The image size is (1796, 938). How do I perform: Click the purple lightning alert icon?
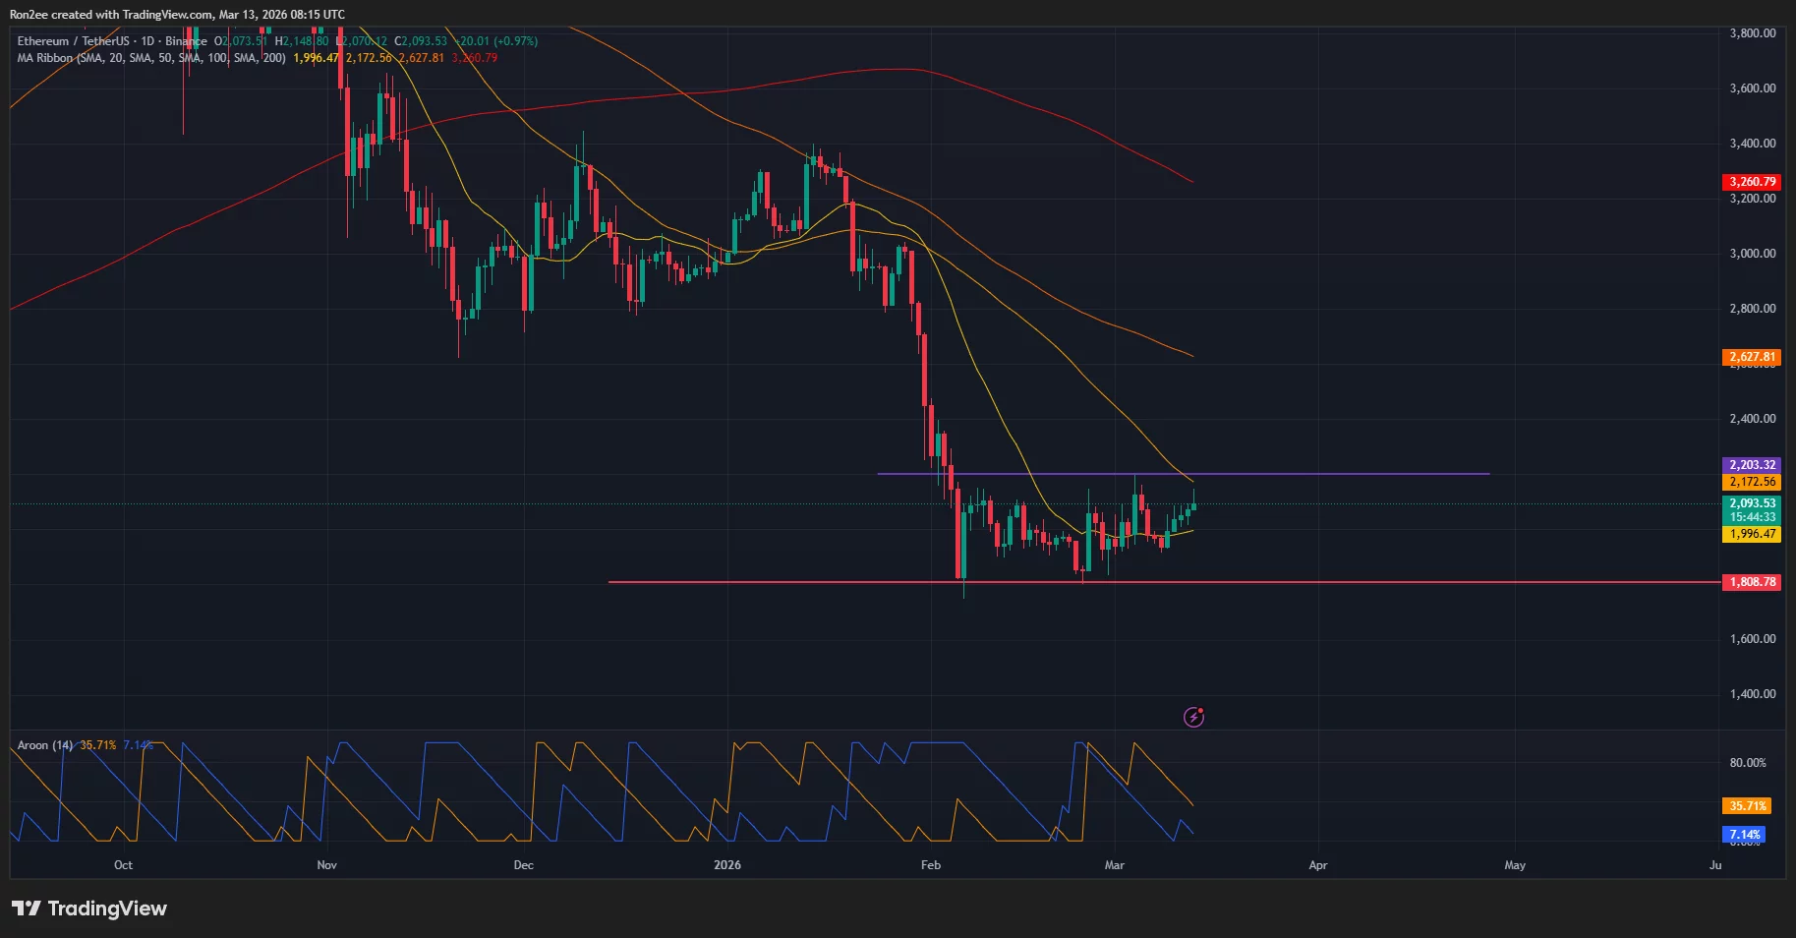[x=1193, y=717]
